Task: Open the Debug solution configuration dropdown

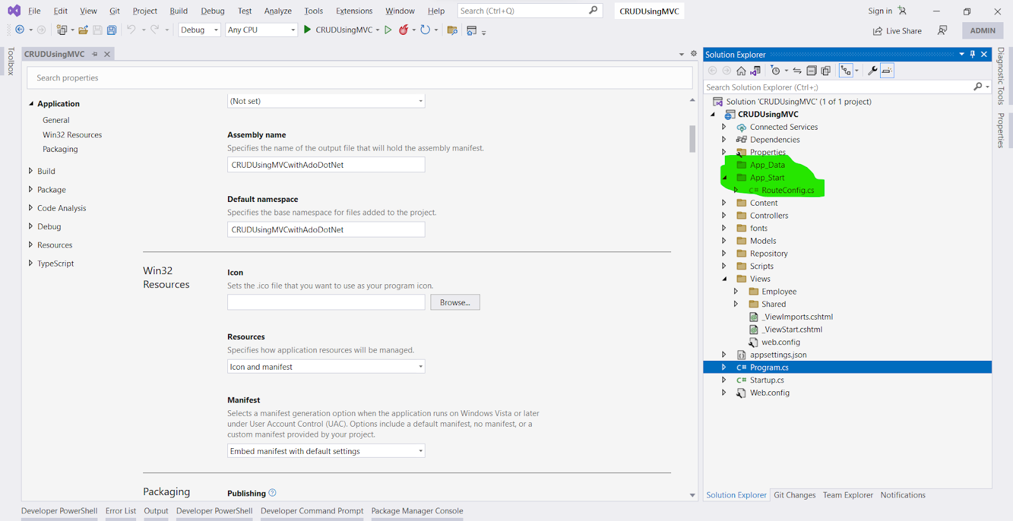Action: (199, 30)
